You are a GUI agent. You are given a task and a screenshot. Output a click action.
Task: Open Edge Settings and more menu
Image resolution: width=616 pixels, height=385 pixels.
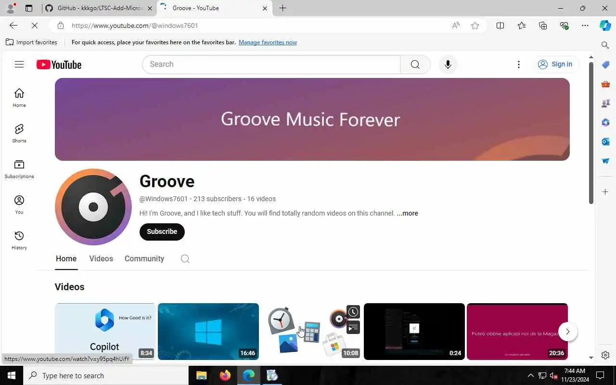tap(585, 26)
